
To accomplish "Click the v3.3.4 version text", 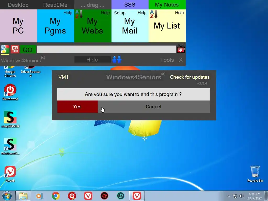I will click(202, 83).
